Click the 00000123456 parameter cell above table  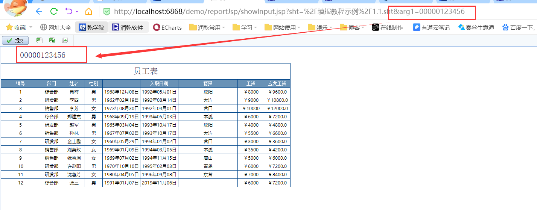pos(43,55)
